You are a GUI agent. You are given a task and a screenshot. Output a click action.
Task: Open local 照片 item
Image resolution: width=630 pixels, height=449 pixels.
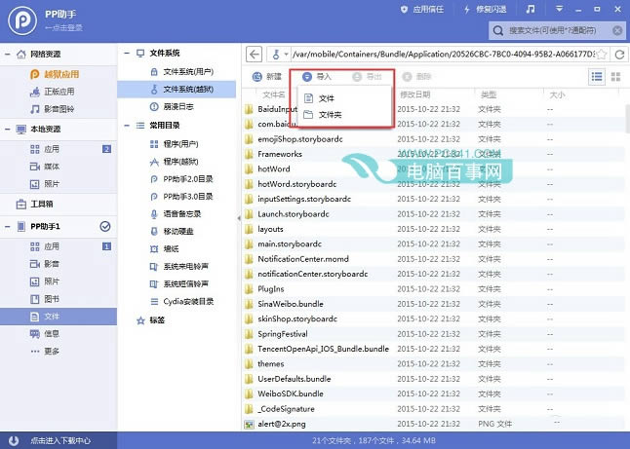coord(45,184)
